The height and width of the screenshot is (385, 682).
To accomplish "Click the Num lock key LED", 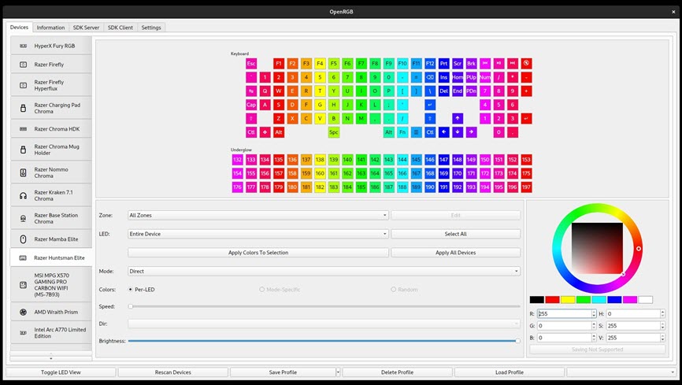I will pos(485,77).
